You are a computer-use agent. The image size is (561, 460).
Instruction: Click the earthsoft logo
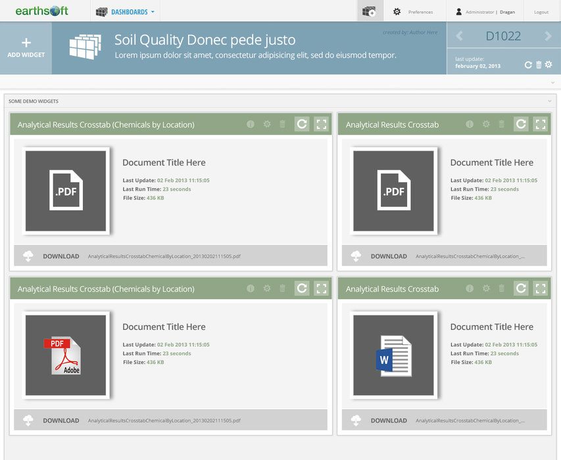(x=41, y=11)
